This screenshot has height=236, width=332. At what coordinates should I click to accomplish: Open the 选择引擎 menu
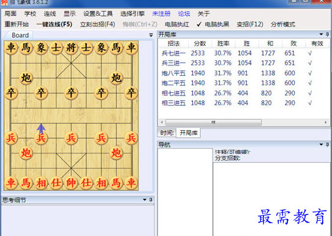pos(132,13)
